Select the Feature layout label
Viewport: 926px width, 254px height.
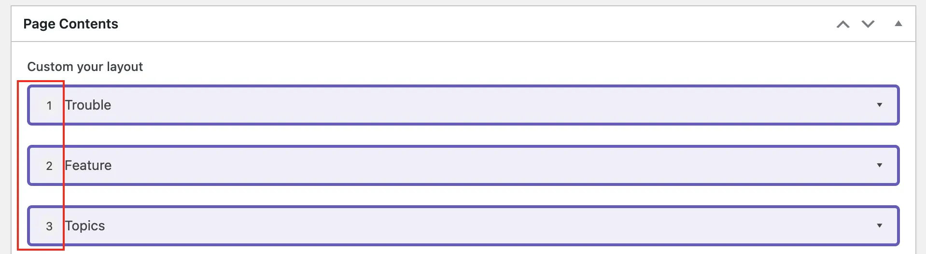[x=88, y=165]
